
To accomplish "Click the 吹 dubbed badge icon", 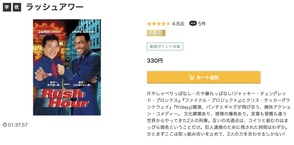I will 17,7.
